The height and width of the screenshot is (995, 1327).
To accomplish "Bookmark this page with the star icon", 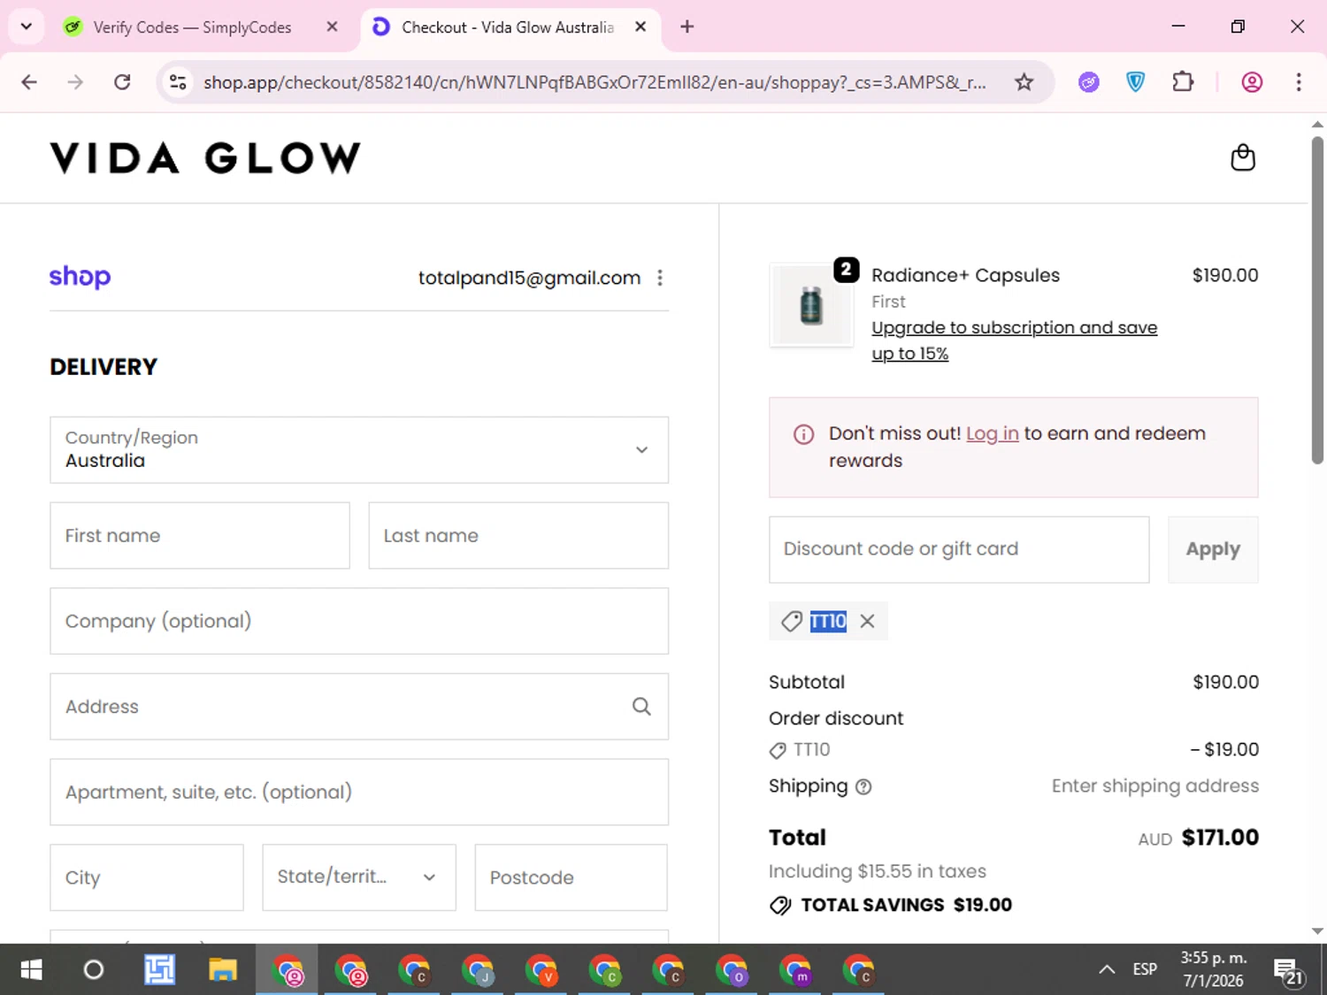I will coord(1024,82).
